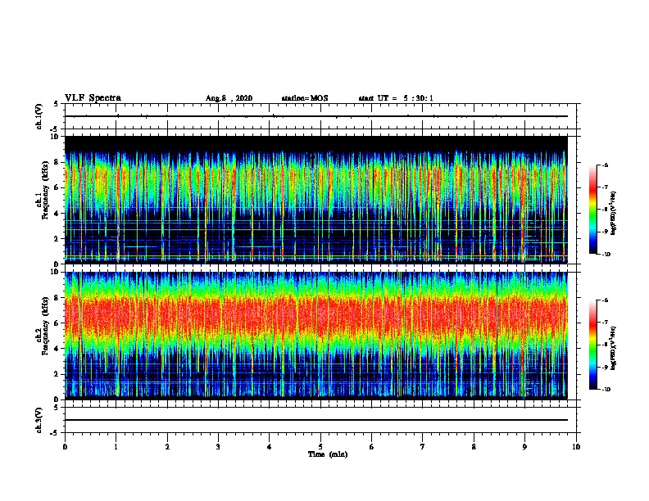Click the "Time (min)" x-axis label

click(328, 454)
